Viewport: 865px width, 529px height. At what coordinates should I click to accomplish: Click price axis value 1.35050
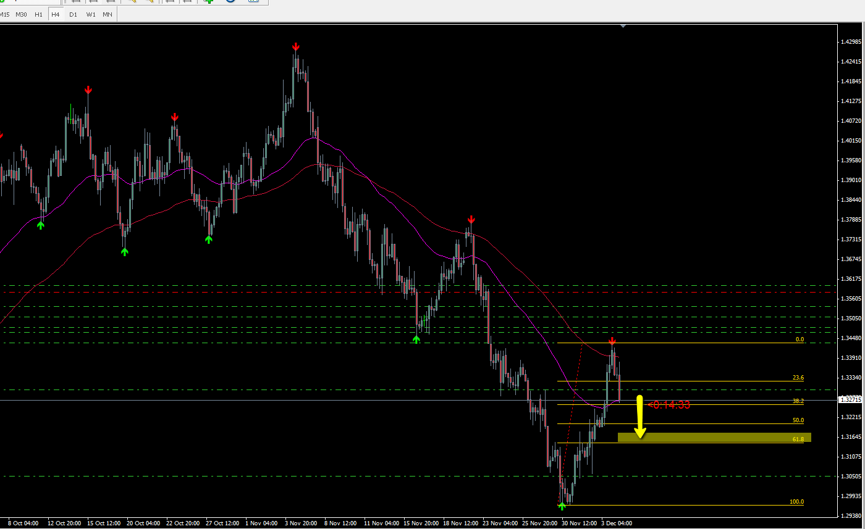851,319
